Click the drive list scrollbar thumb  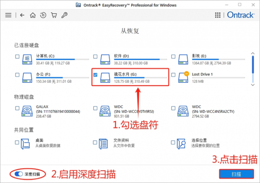pyautogui.click(x=253, y=65)
